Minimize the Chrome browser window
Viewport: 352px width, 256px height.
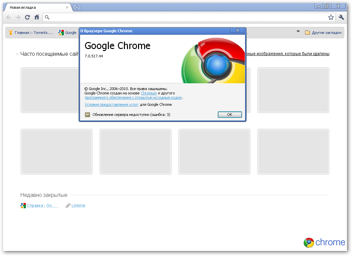point(318,6)
